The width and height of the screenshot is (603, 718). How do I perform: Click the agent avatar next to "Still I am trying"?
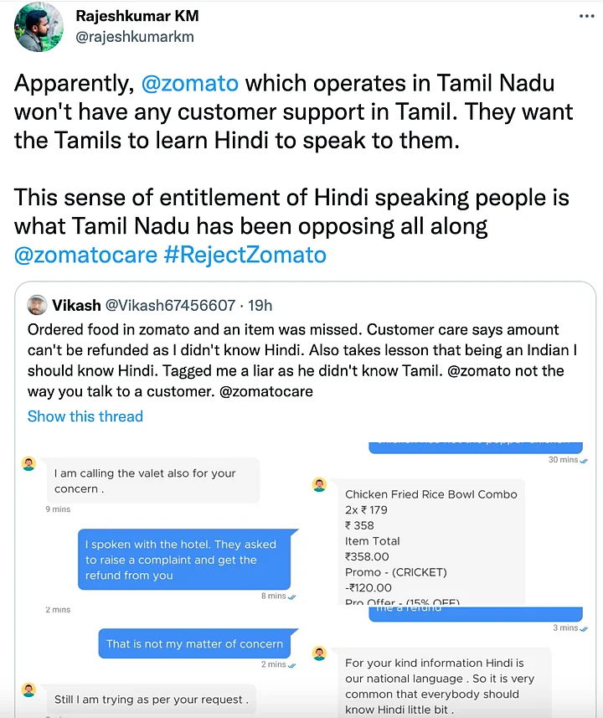[28, 690]
